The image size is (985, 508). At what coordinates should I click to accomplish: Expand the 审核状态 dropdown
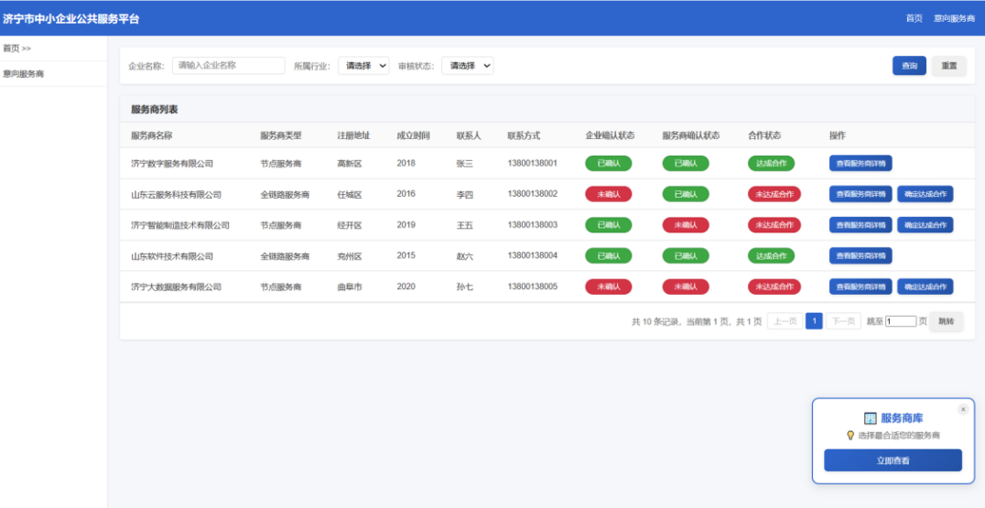coord(467,66)
